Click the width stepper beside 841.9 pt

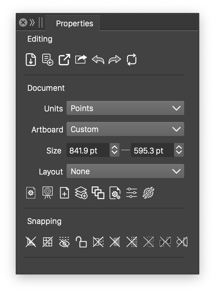[115, 151]
